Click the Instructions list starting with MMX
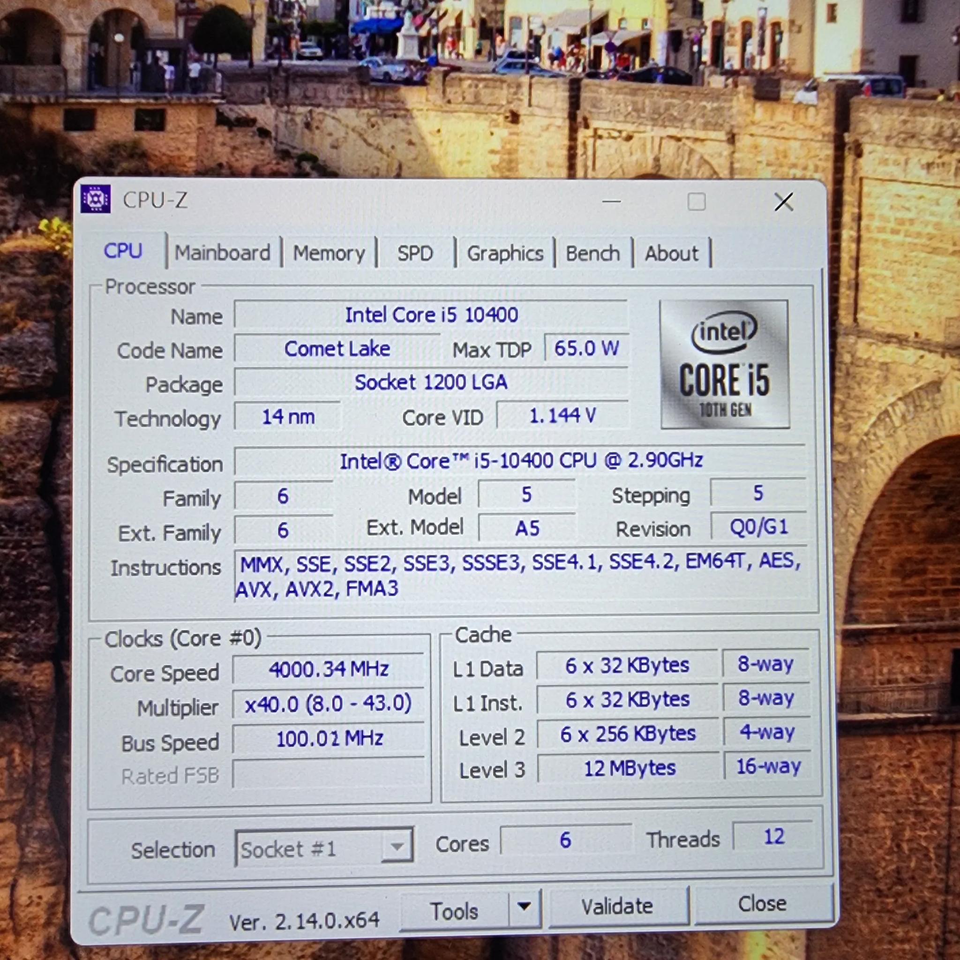 pyautogui.click(x=520, y=576)
